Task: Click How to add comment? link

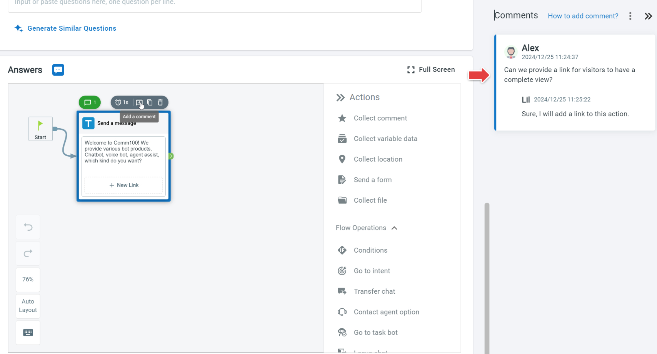Action: (583, 16)
